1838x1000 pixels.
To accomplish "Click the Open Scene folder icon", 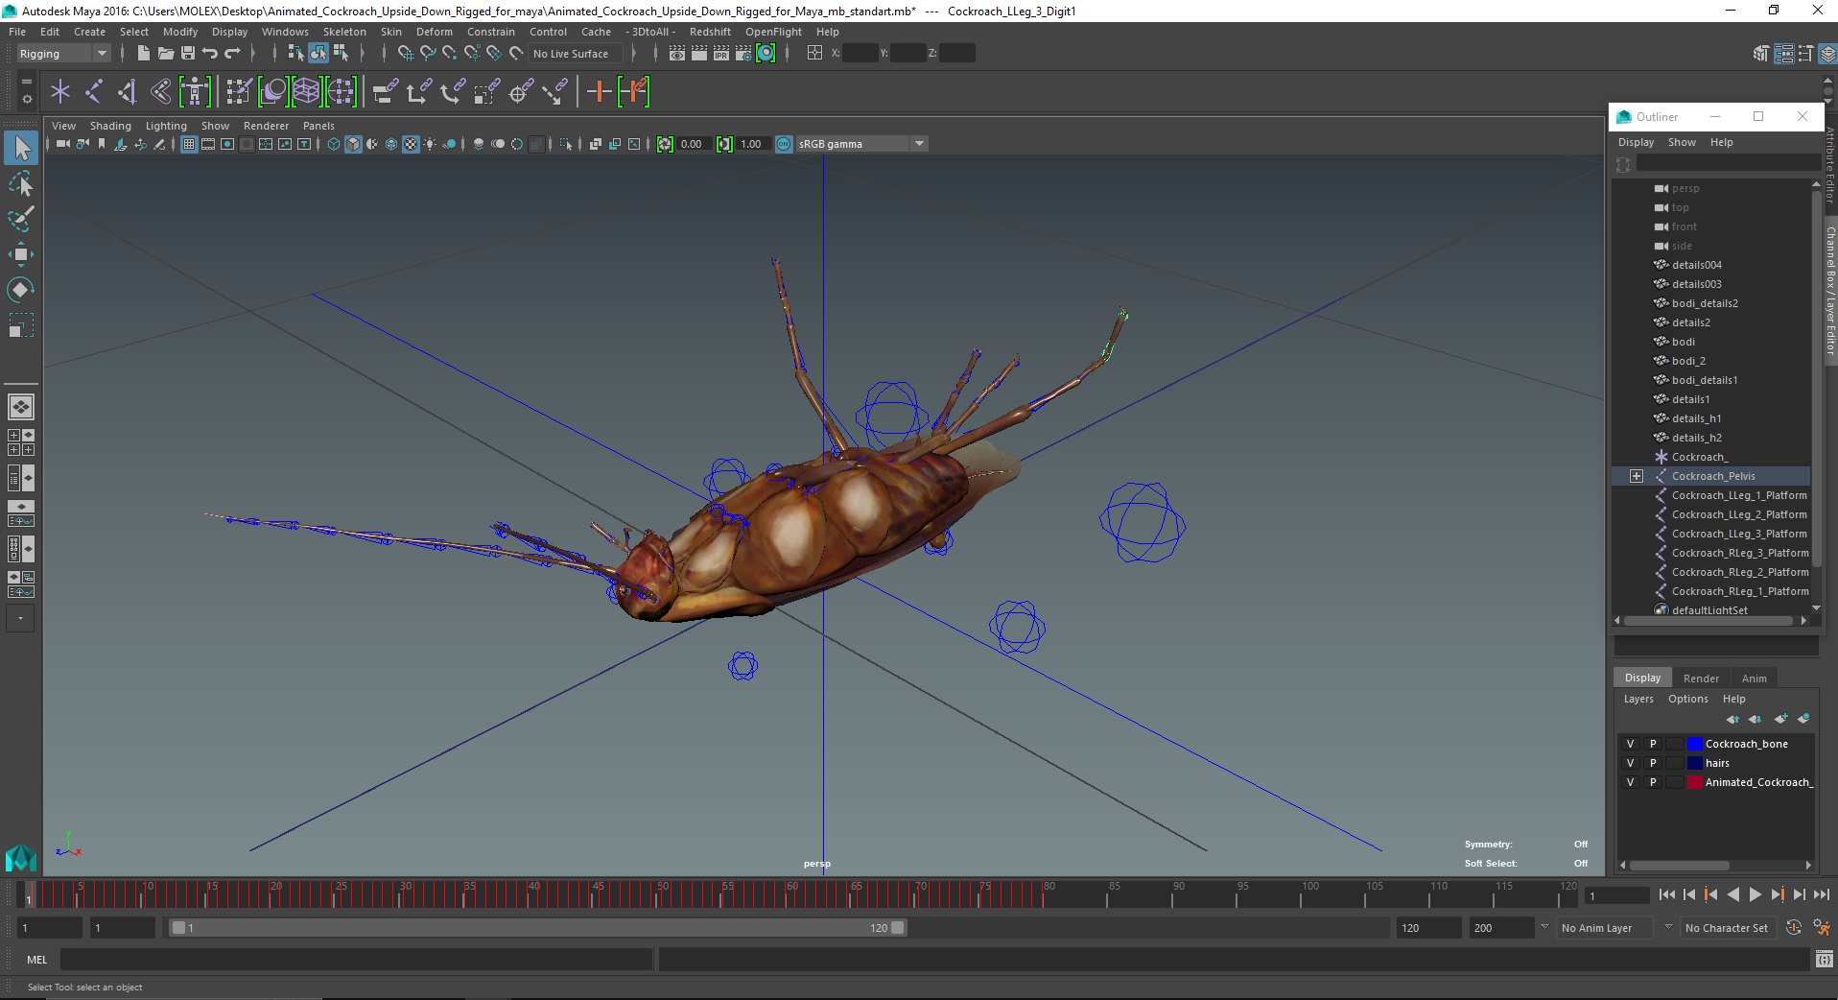I will [x=165, y=53].
